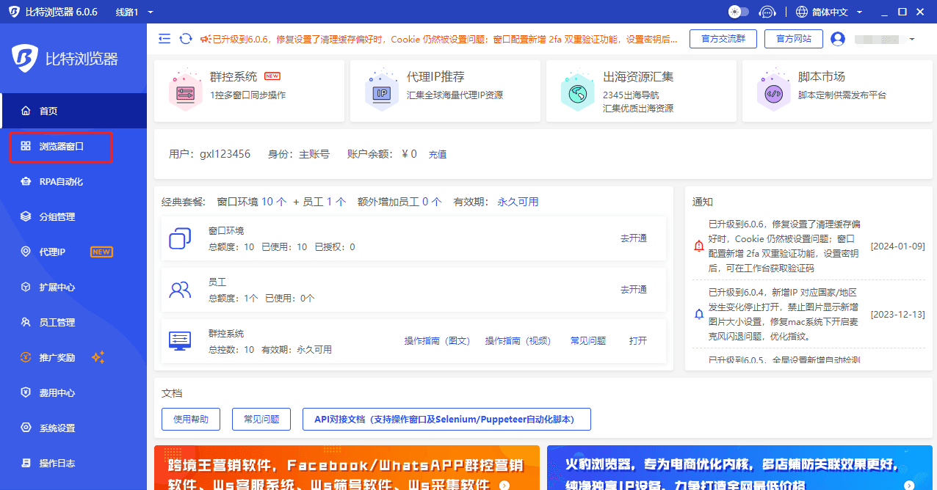937x490 pixels.
Task: Click the 窗口环境 10 个 quota text
Action: tap(252, 202)
